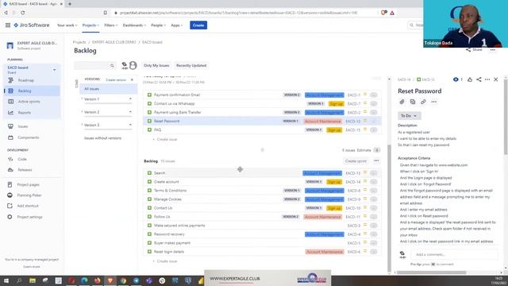The height and width of the screenshot is (286, 508).
Task: Open issue panel more actions (three dots)
Action: 487,79
